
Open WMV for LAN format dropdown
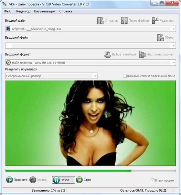click(x=174, y=63)
